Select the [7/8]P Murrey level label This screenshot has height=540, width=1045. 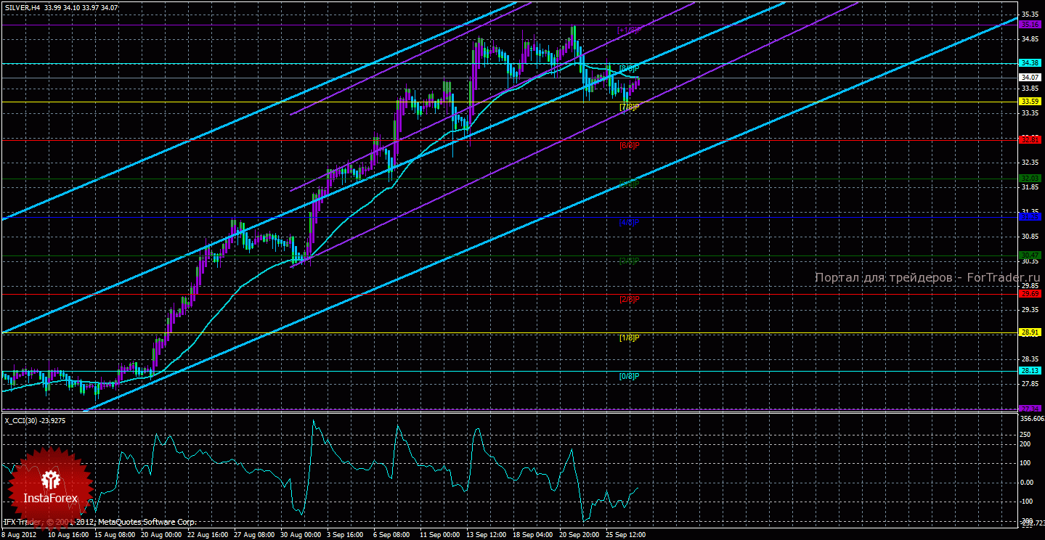pos(629,107)
